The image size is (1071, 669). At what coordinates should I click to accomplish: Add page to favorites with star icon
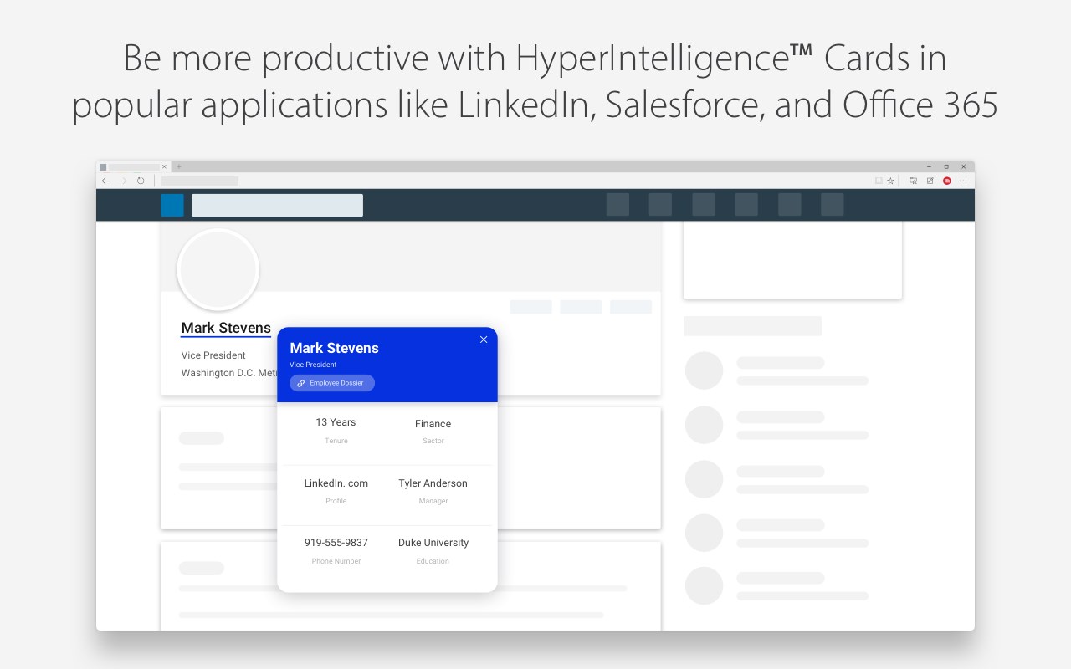click(x=890, y=181)
